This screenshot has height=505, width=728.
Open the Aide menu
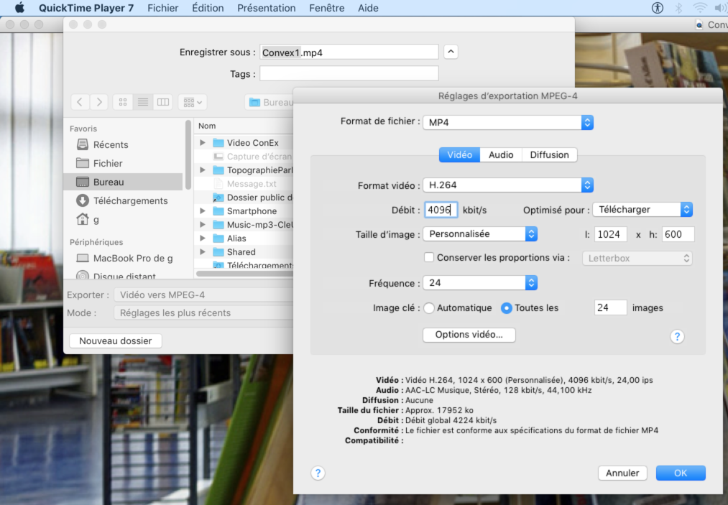(368, 8)
